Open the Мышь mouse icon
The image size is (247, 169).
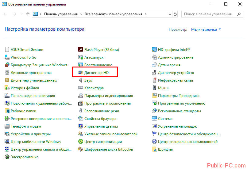pyautogui.click(x=155, y=88)
